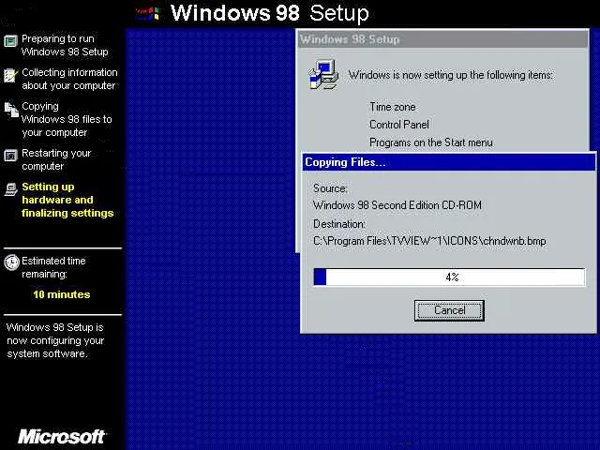Click the Estimated time remaining clock icon
Screen dimensions: 600x450
11,262
